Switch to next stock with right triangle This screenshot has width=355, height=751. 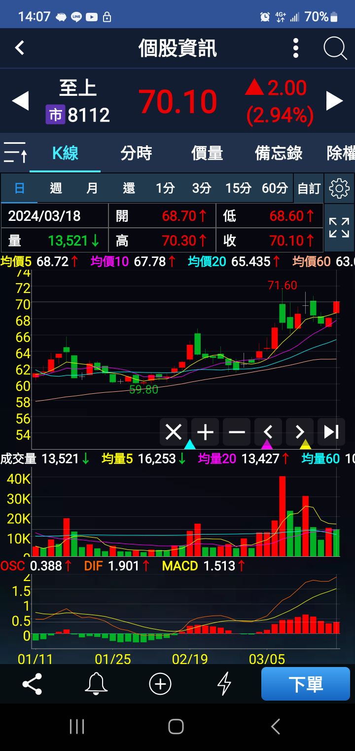[x=334, y=101]
